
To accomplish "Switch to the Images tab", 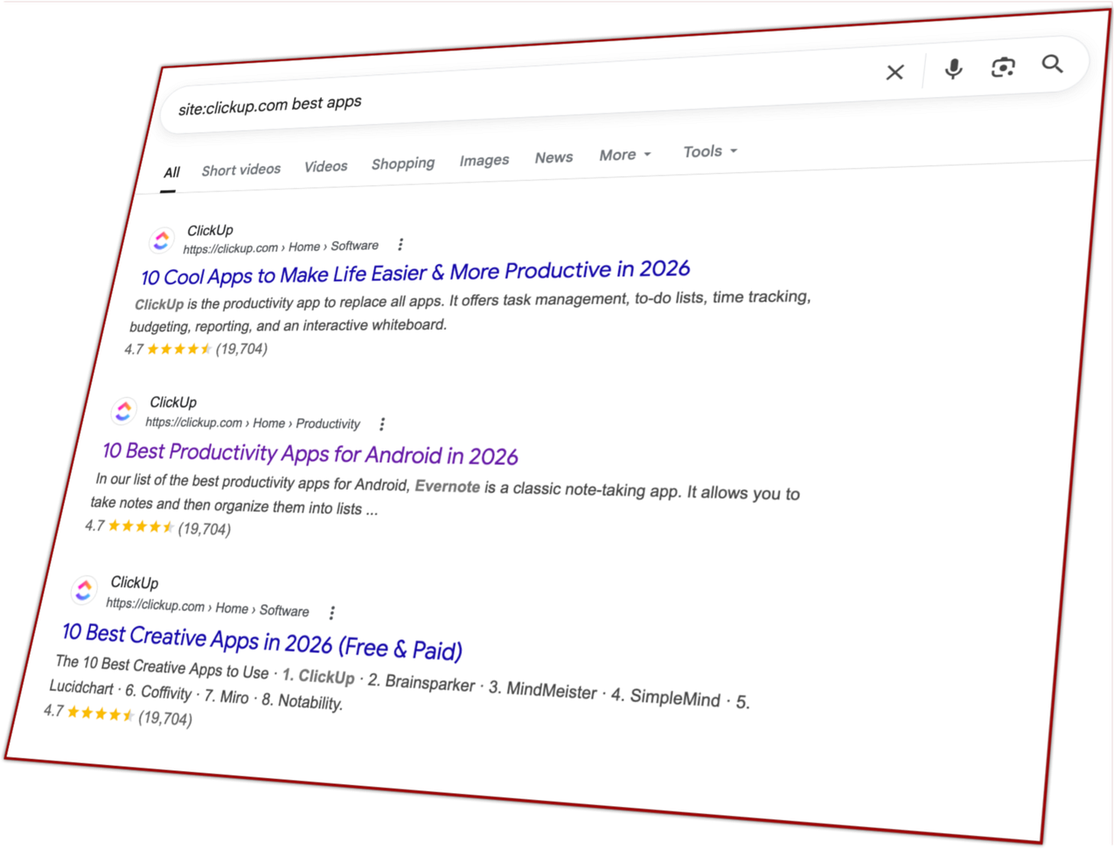I will [484, 161].
